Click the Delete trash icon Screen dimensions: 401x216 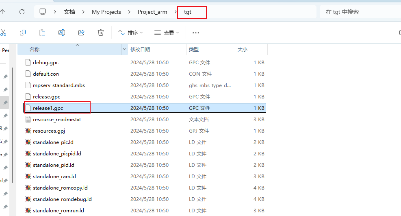(x=101, y=33)
